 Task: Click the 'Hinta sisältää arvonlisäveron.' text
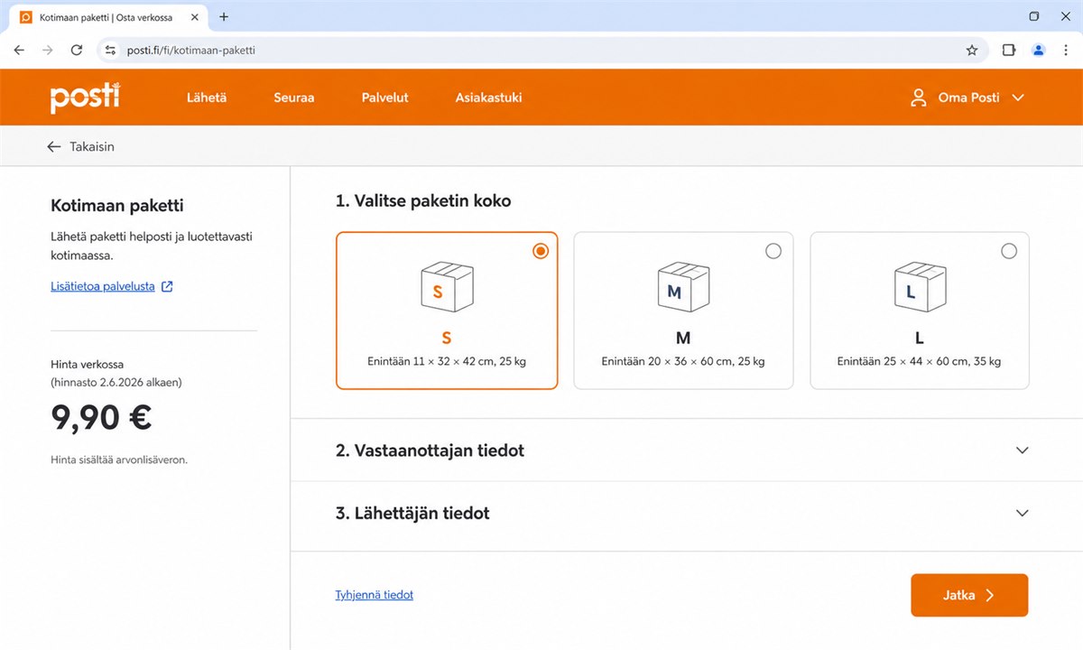[119, 460]
